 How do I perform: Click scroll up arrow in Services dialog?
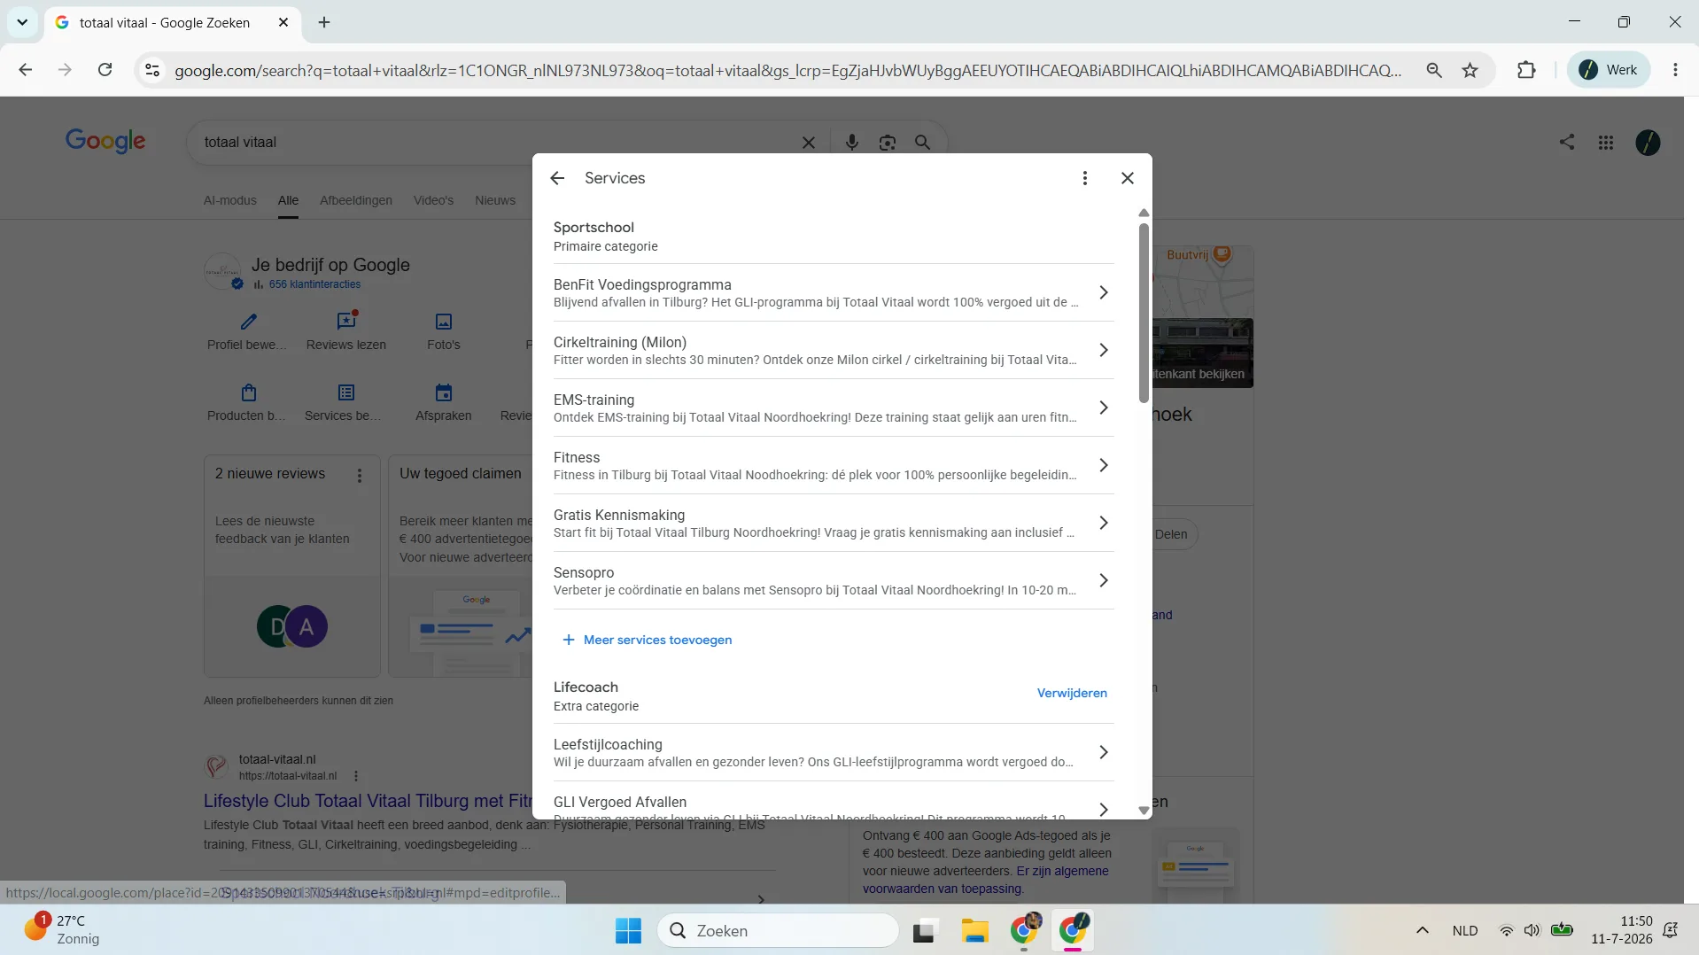pos(1144,213)
